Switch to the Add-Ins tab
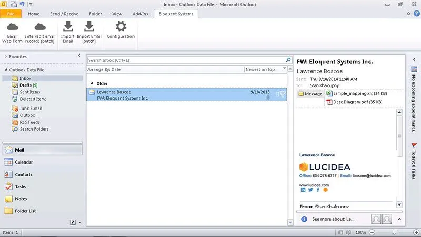Image resolution: width=421 pixels, height=237 pixels. tap(141, 14)
